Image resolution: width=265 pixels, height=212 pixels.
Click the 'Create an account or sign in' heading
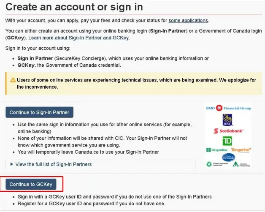coord(74,7)
